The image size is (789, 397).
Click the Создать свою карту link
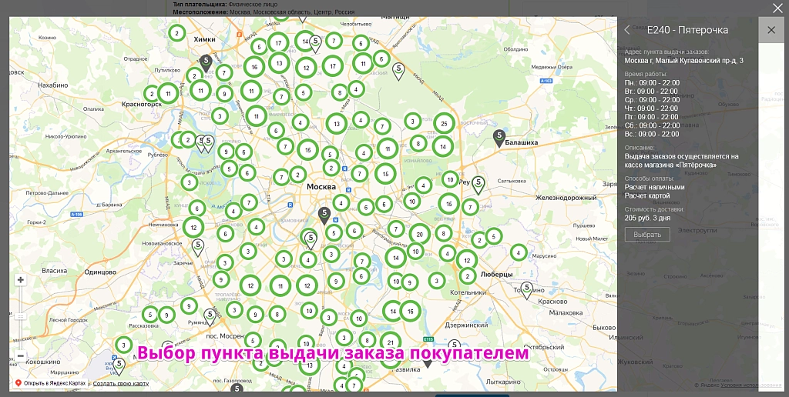click(x=121, y=383)
